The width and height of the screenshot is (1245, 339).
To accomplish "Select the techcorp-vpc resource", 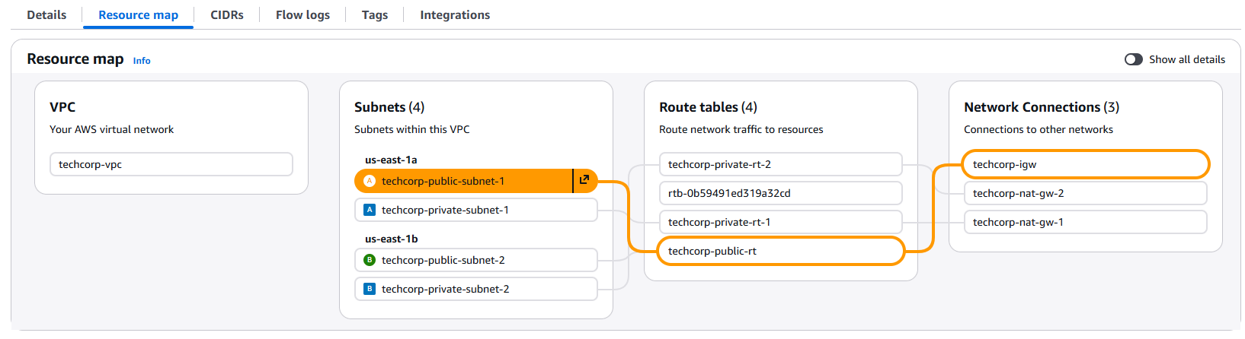I will click(x=171, y=164).
